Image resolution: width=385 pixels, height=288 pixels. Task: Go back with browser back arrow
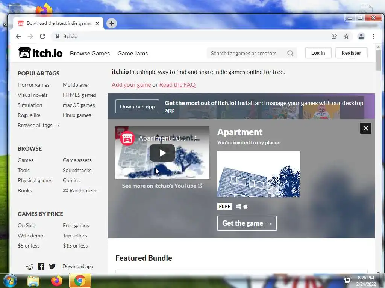tap(18, 36)
